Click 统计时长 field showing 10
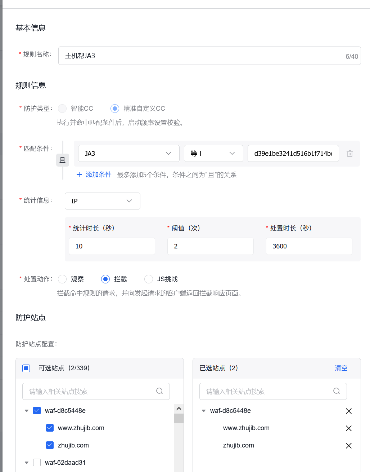Screen dimensions: 370x472 click(112, 246)
